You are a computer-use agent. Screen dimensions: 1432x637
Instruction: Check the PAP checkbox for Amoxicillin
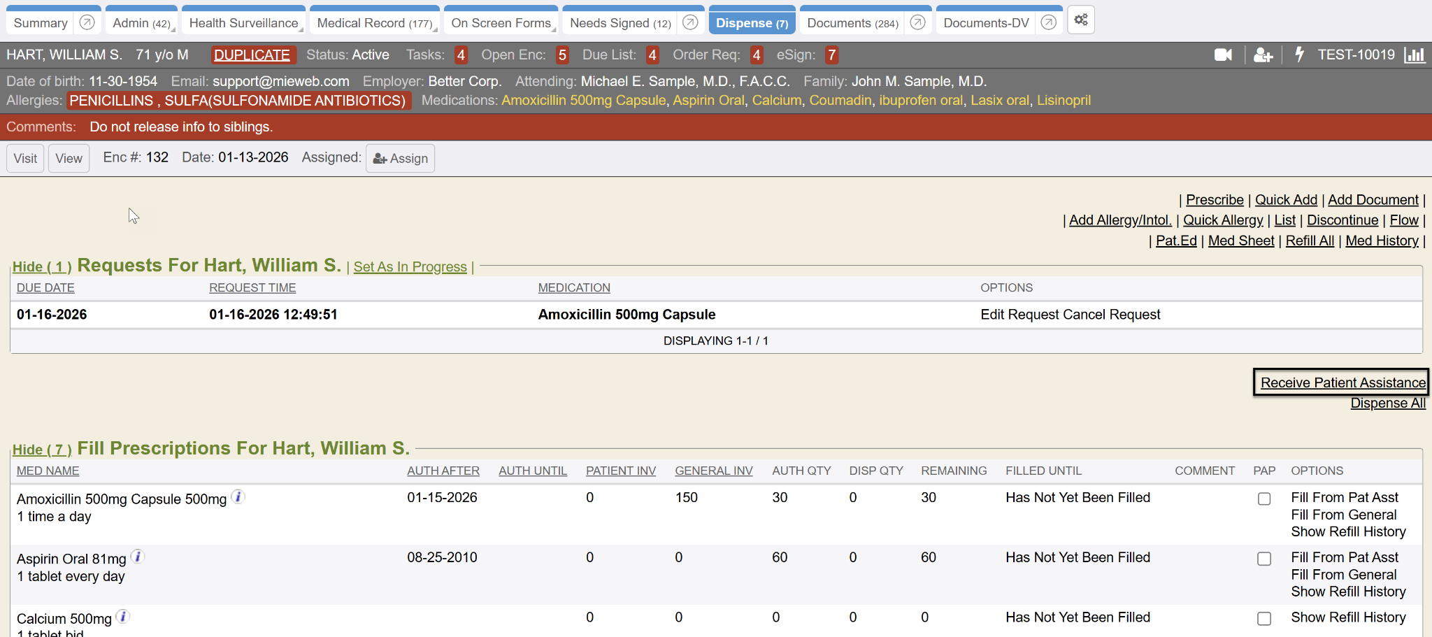(x=1264, y=499)
